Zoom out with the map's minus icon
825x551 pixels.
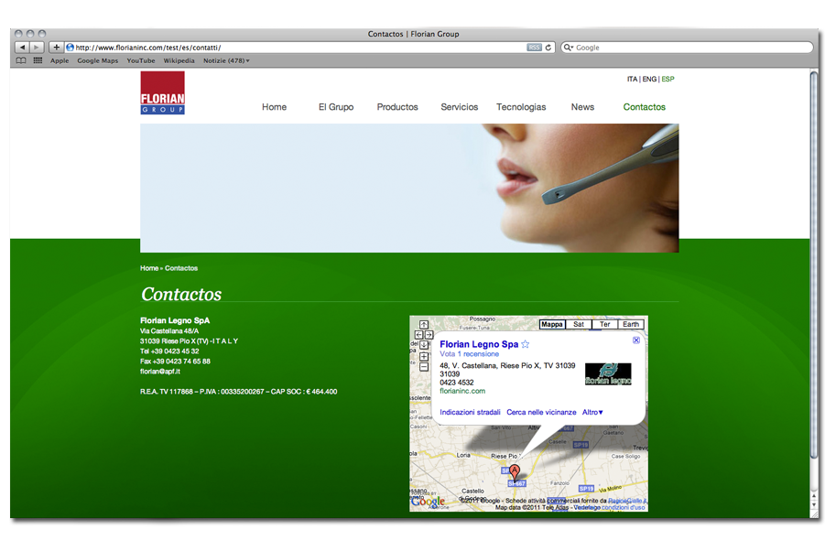coord(424,367)
